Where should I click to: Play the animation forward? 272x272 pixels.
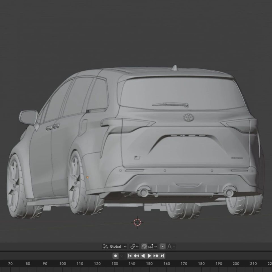click(149, 256)
